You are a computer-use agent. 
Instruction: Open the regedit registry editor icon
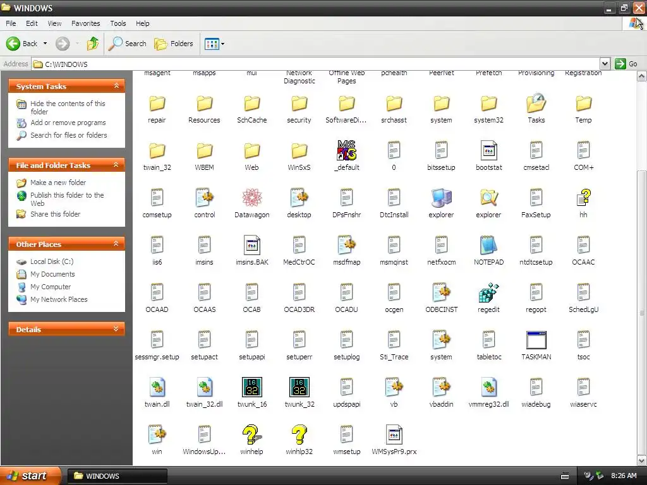488,292
